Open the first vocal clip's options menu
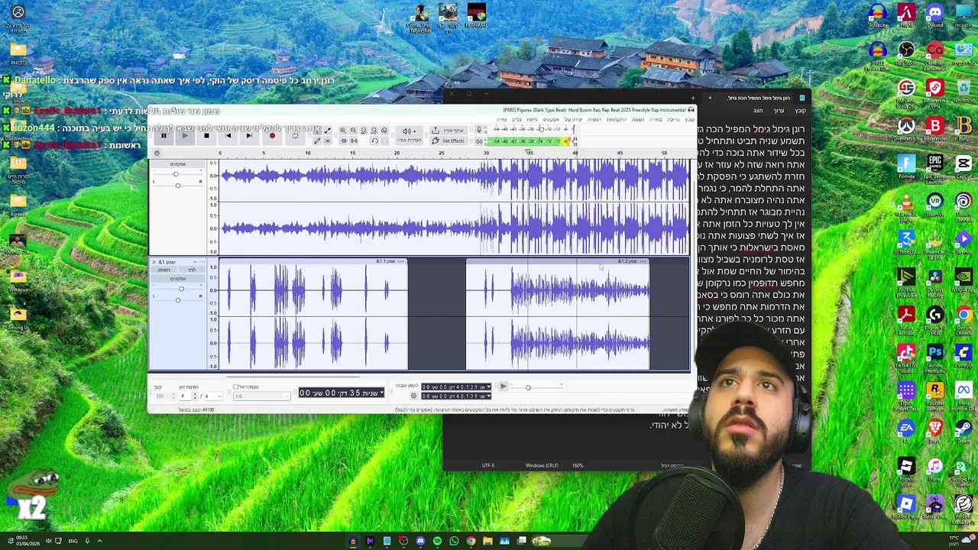This screenshot has height=550, width=978. point(400,261)
